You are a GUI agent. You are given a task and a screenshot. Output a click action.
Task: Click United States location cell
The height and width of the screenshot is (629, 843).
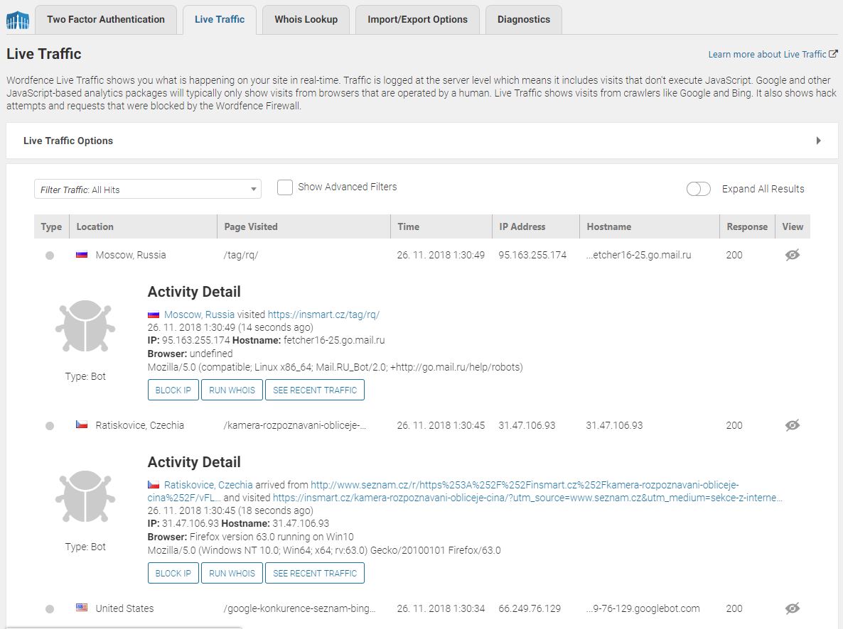(124, 608)
